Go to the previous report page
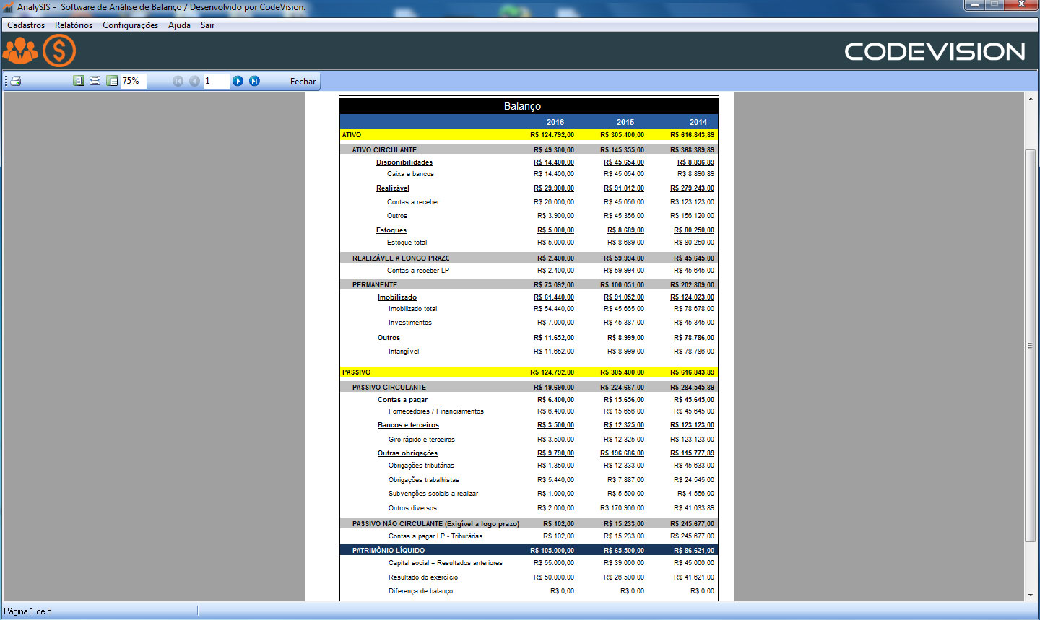 point(194,81)
